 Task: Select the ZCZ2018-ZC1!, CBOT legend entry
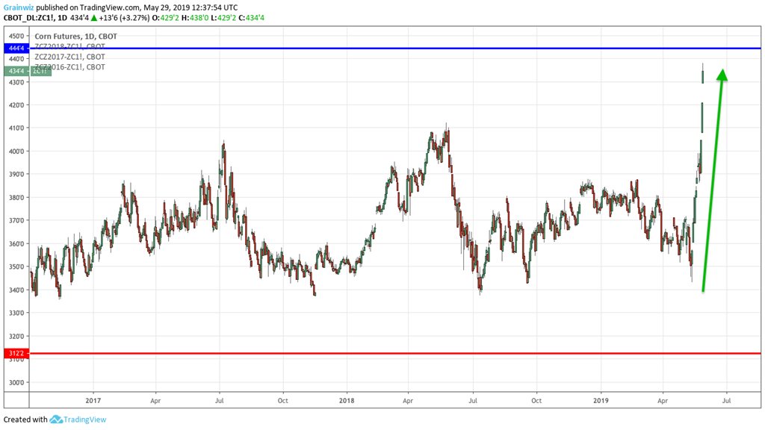tap(69, 46)
